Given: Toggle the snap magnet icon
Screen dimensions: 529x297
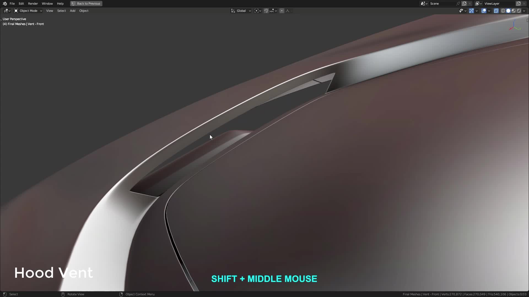Looking at the screenshot, I should [266, 11].
